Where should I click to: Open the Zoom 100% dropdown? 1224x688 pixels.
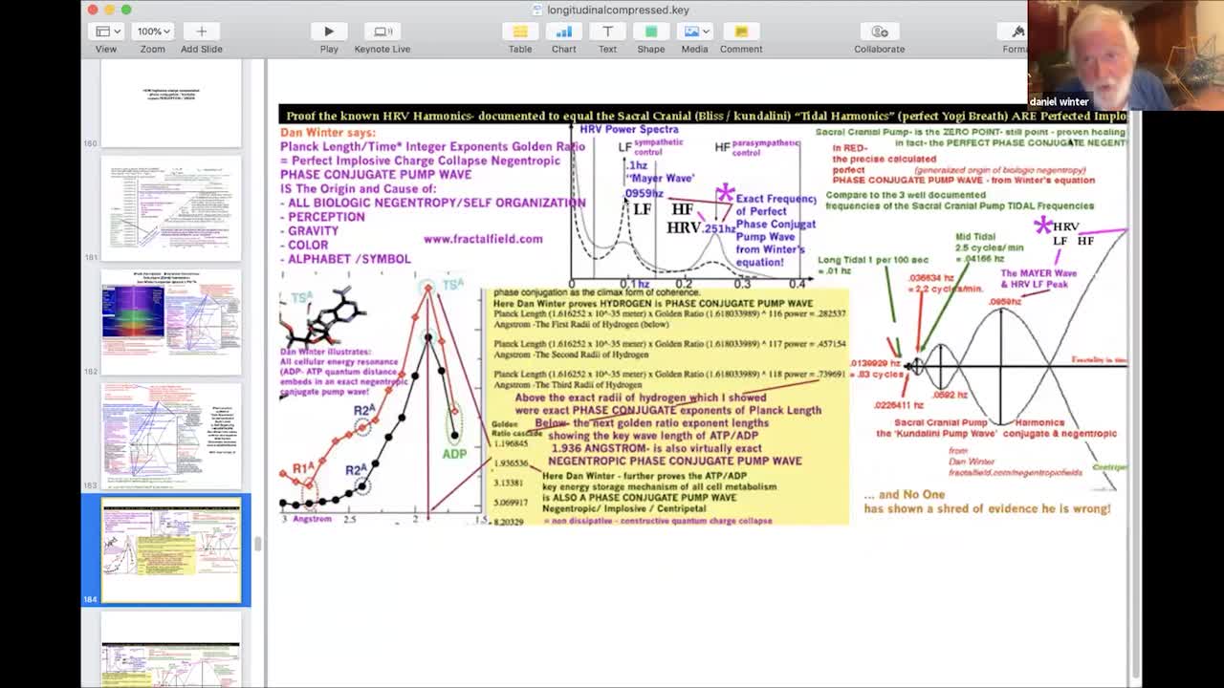(x=153, y=32)
